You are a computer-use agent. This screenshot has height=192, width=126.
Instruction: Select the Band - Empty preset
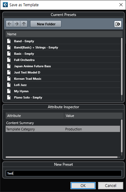[x=63, y=41]
